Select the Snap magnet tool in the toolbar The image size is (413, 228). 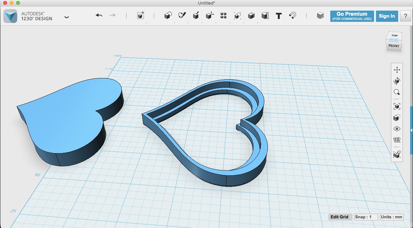pyautogui.click(x=292, y=15)
